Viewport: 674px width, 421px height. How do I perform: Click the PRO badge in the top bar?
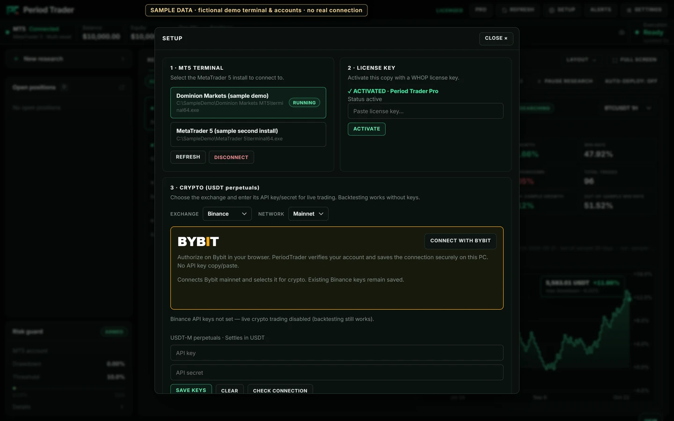(x=481, y=10)
